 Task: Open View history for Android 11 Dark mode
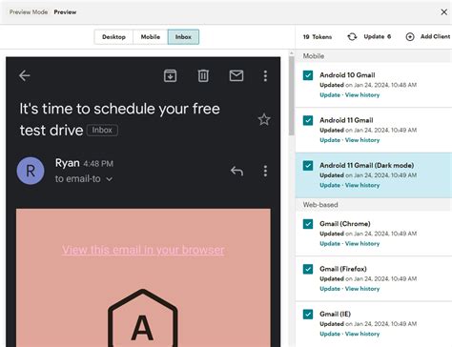pyautogui.click(x=362, y=185)
